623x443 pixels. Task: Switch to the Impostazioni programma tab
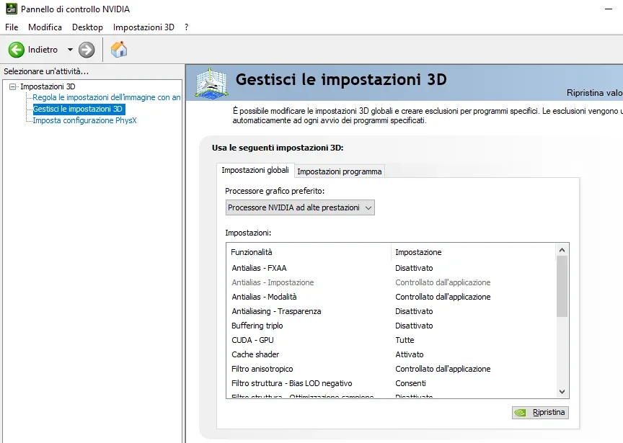pos(340,171)
